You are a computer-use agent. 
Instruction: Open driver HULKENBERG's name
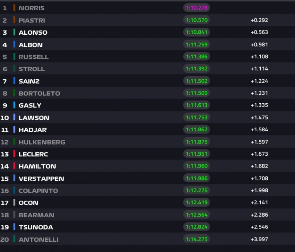tap(42, 142)
